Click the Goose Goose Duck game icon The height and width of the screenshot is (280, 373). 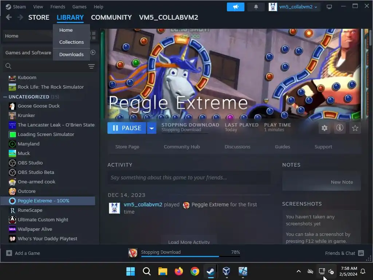tap(12, 106)
